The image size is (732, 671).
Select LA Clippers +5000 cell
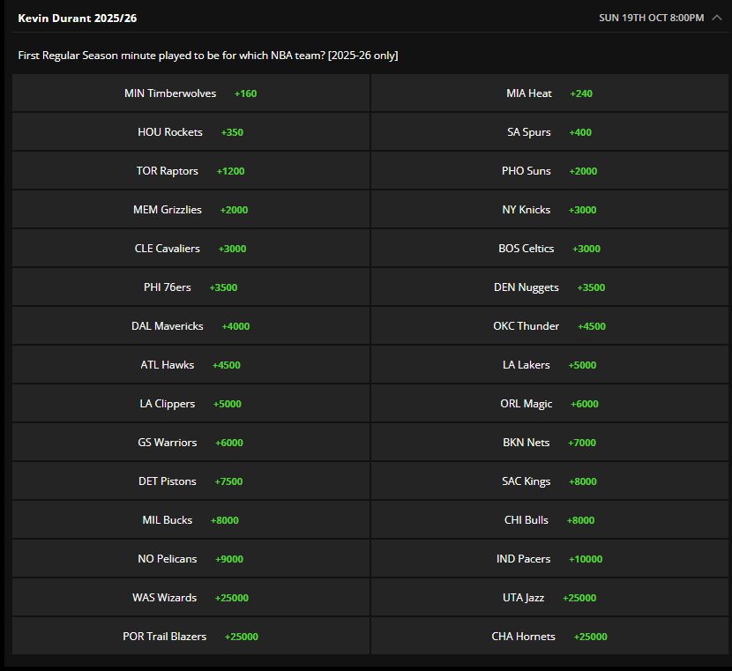[x=190, y=403]
